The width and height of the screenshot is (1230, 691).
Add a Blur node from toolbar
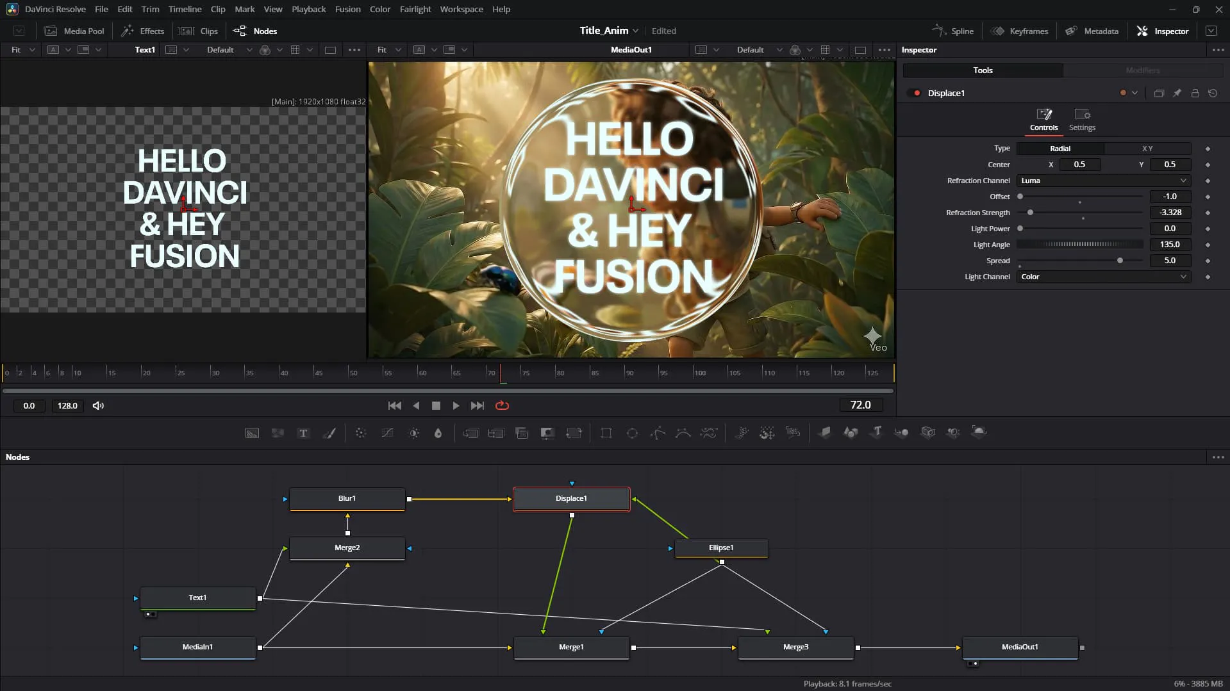point(438,433)
